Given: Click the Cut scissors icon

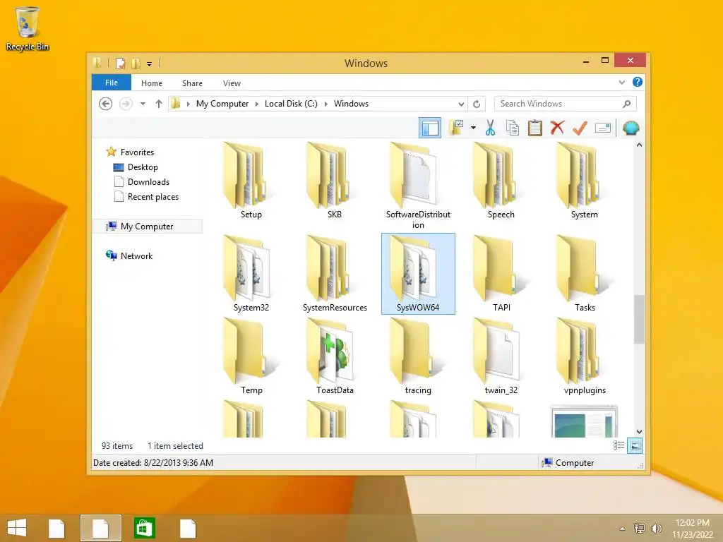Looking at the screenshot, I should pyautogui.click(x=490, y=128).
